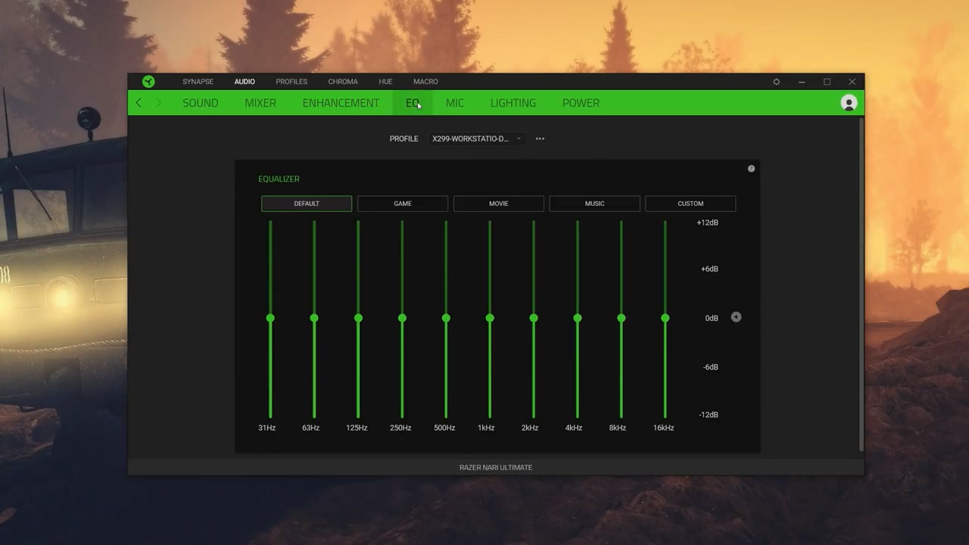Select the AUDIO top menu
This screenshot has height=545, width=969.
[245, 82]
